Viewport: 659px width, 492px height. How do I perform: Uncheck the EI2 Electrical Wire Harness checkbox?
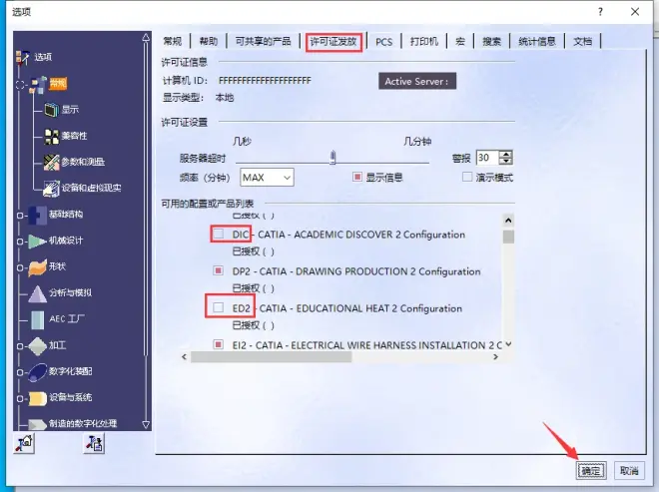pyautogui.click(x=218, y=344)
